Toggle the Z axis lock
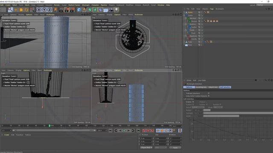Screen dimensions: 273x153 (49, 10)
